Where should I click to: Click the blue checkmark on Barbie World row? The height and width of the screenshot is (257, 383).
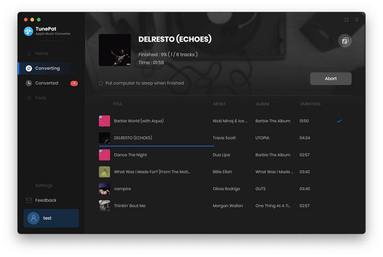tap(339, 121)
